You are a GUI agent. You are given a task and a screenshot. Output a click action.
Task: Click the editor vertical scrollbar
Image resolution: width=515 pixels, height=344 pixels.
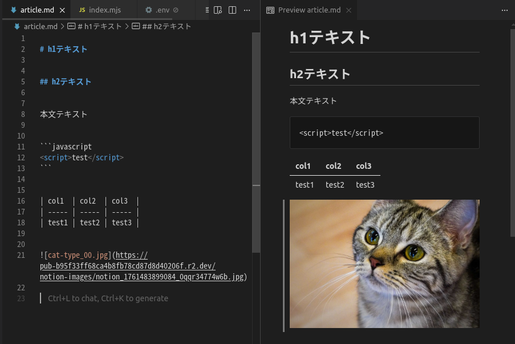[256, 143]
